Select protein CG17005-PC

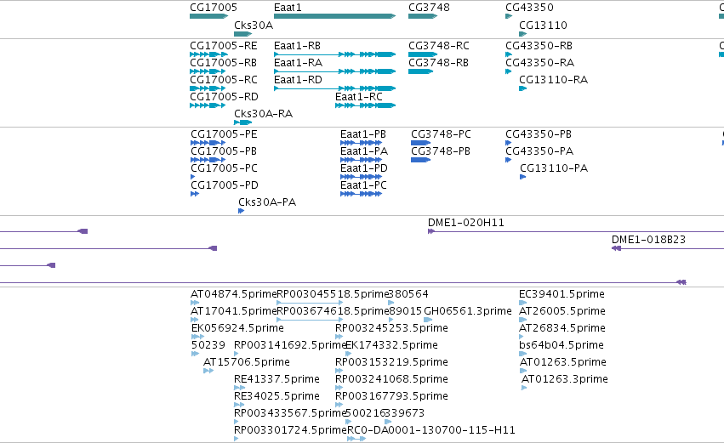pos(192,177)
